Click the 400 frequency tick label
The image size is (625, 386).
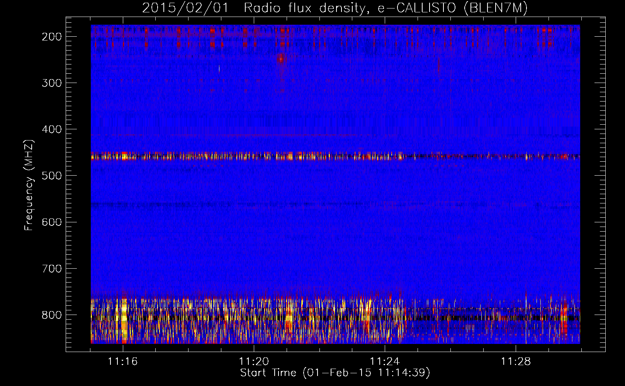click(x=51, y=129)
